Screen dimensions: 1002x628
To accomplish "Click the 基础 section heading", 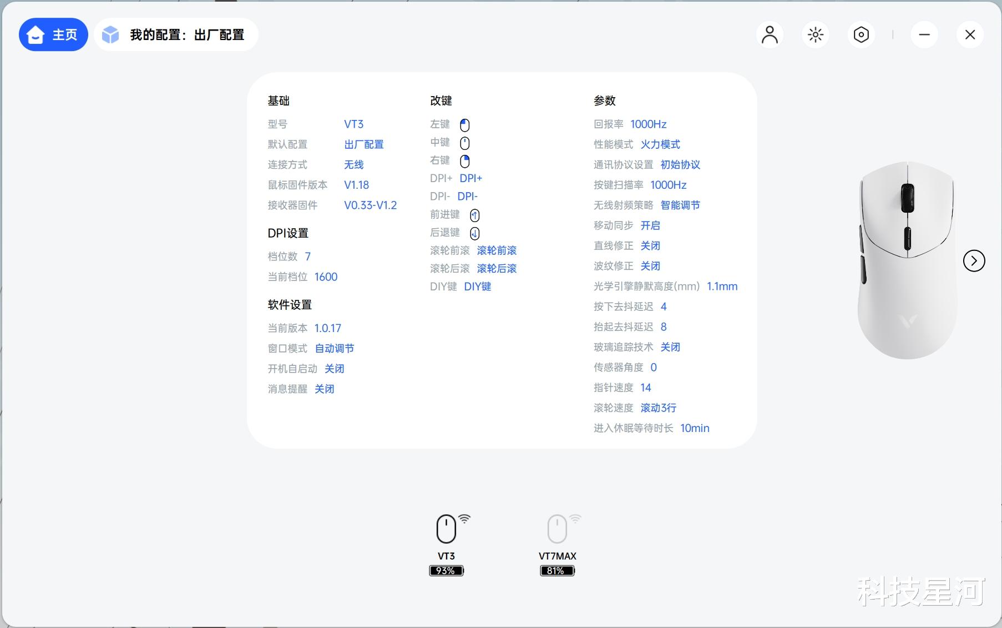I will [x=279, y=101].
